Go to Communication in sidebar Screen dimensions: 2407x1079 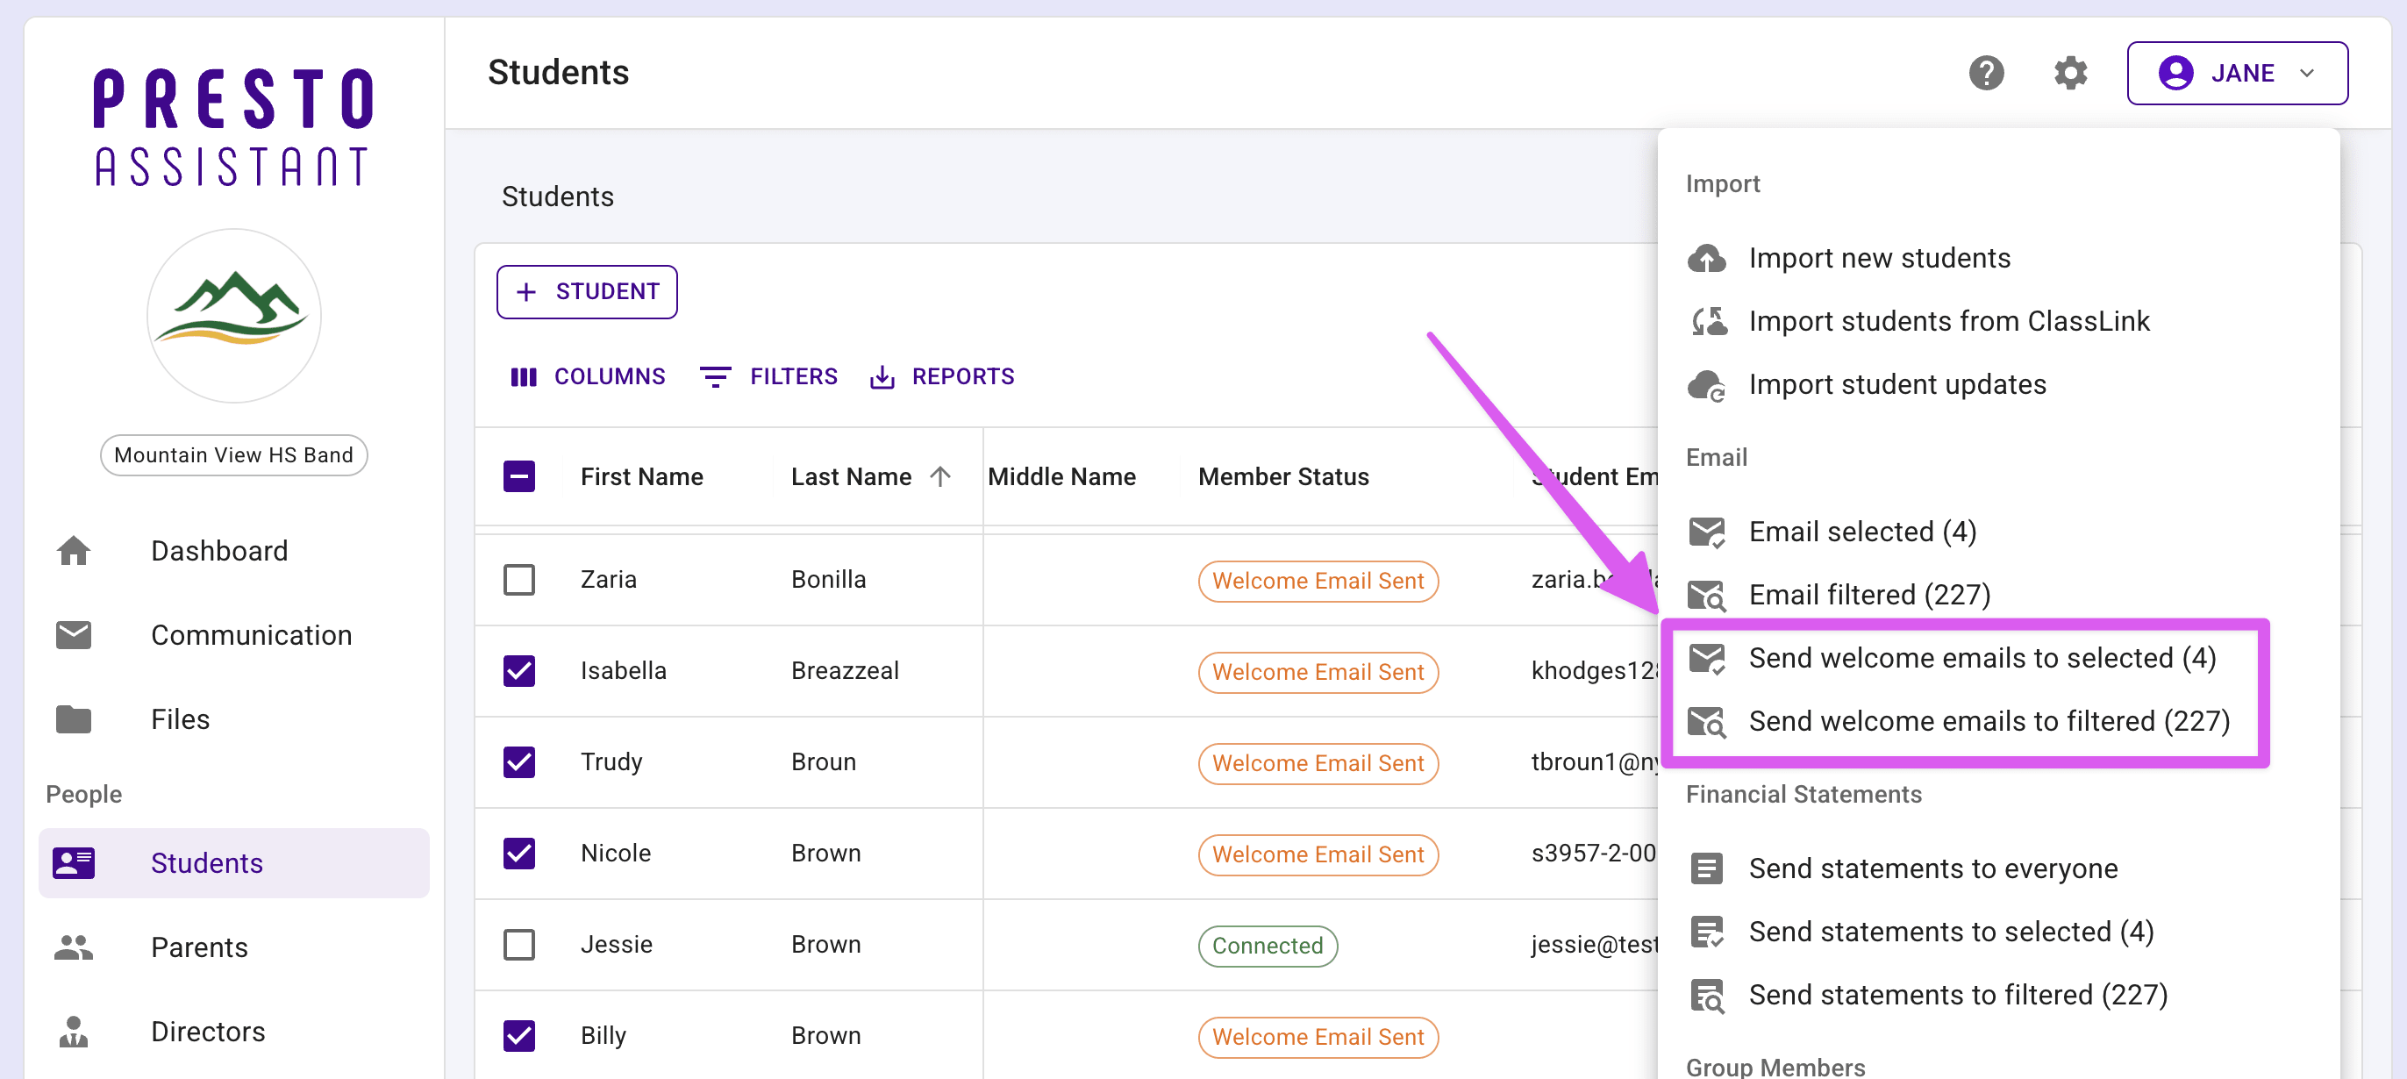(233, 635)
